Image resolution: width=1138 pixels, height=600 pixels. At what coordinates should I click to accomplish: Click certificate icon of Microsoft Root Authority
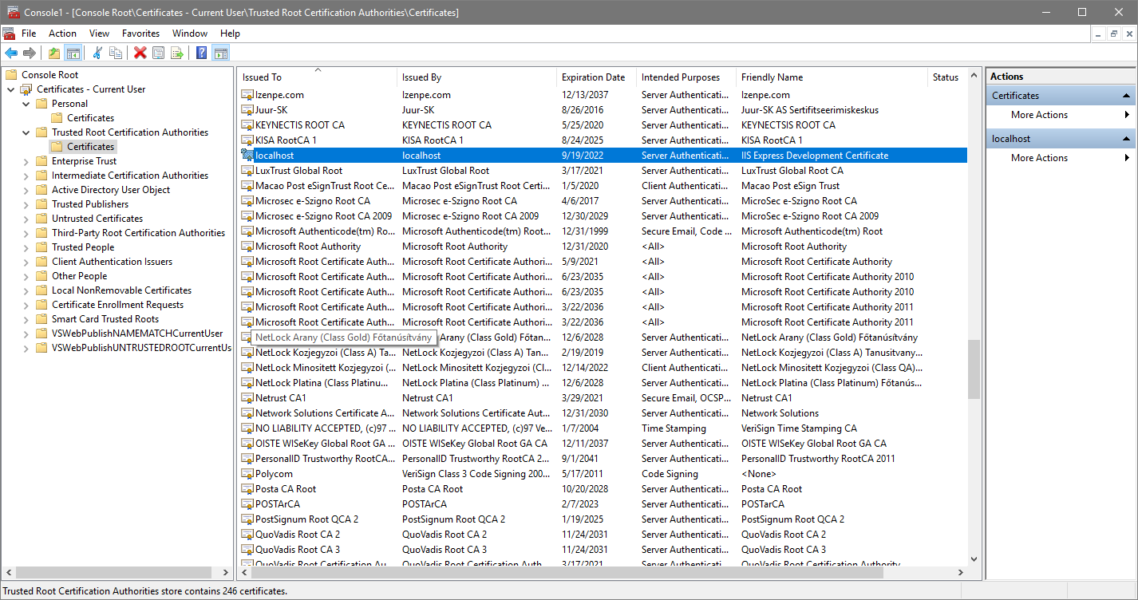coord(247,247)
